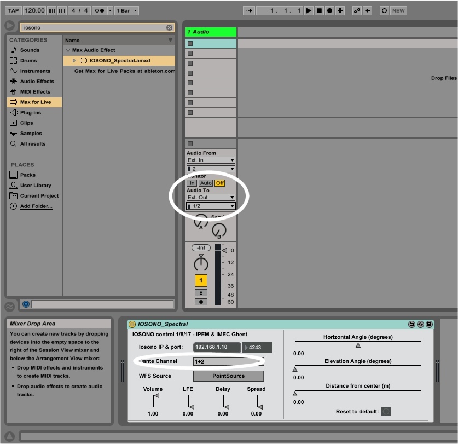Toggle the MIDI overdub plus button
This screenshot has height=444, width=458.
[340, 11]
